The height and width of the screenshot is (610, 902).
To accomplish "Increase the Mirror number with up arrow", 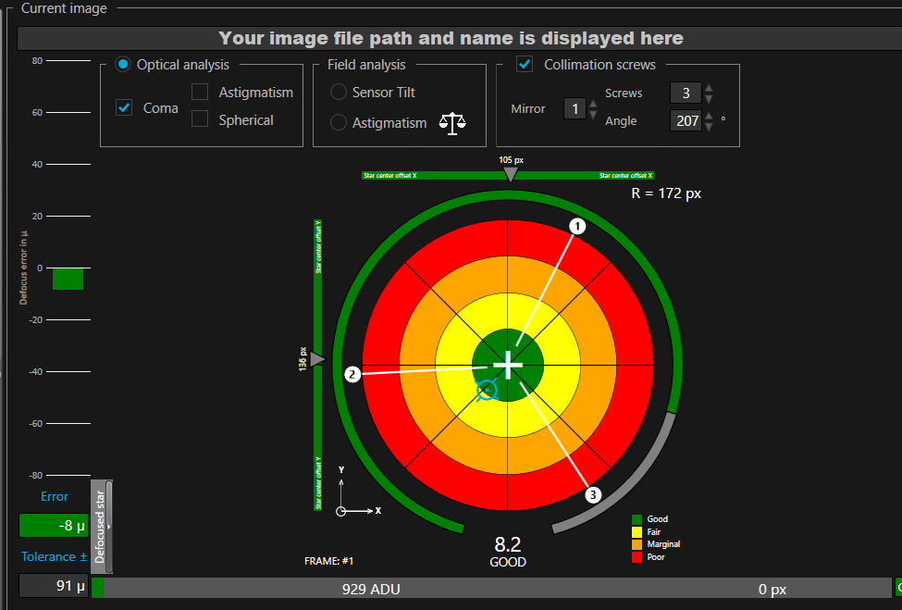I will pos(593,105).
